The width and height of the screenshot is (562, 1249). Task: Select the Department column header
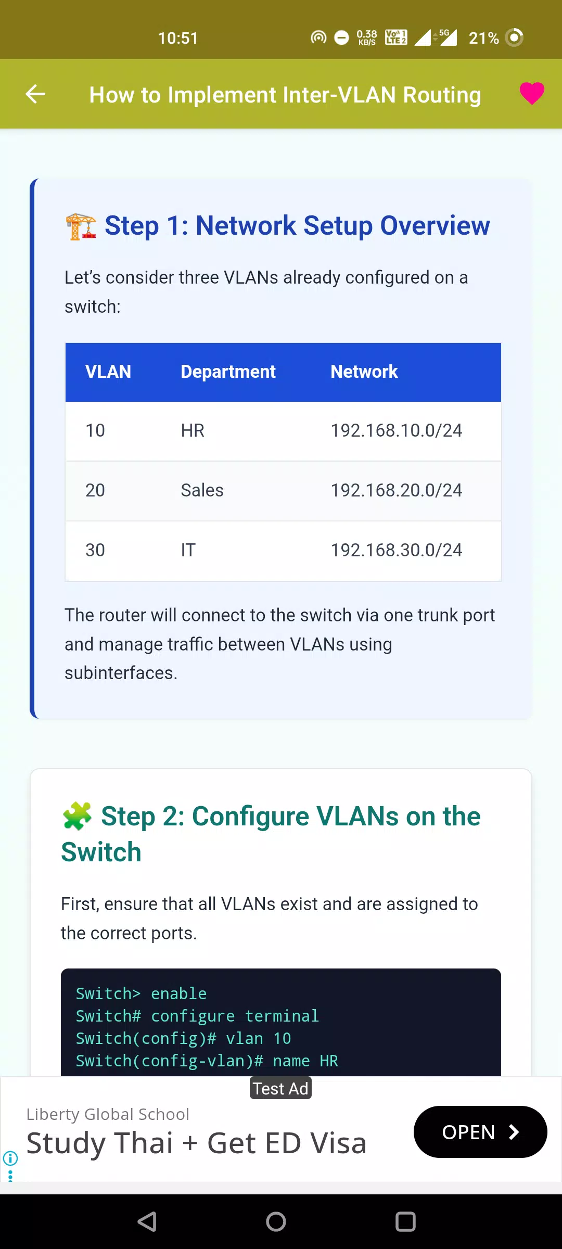[x=228, y=372]
